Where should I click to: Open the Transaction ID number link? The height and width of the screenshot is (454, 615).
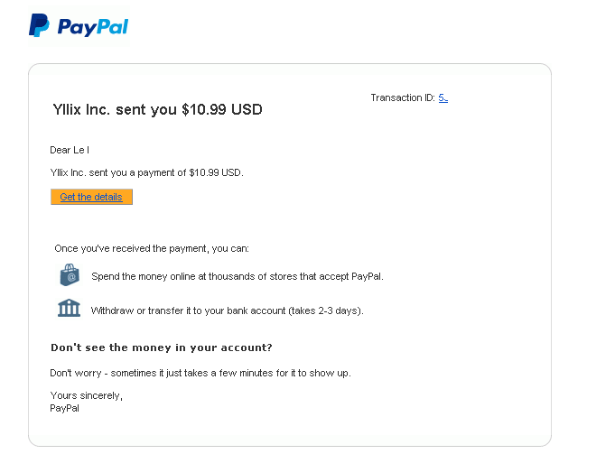443,97
